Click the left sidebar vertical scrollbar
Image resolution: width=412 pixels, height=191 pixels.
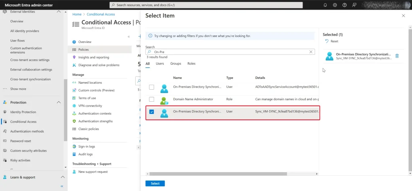pos(66,110)
